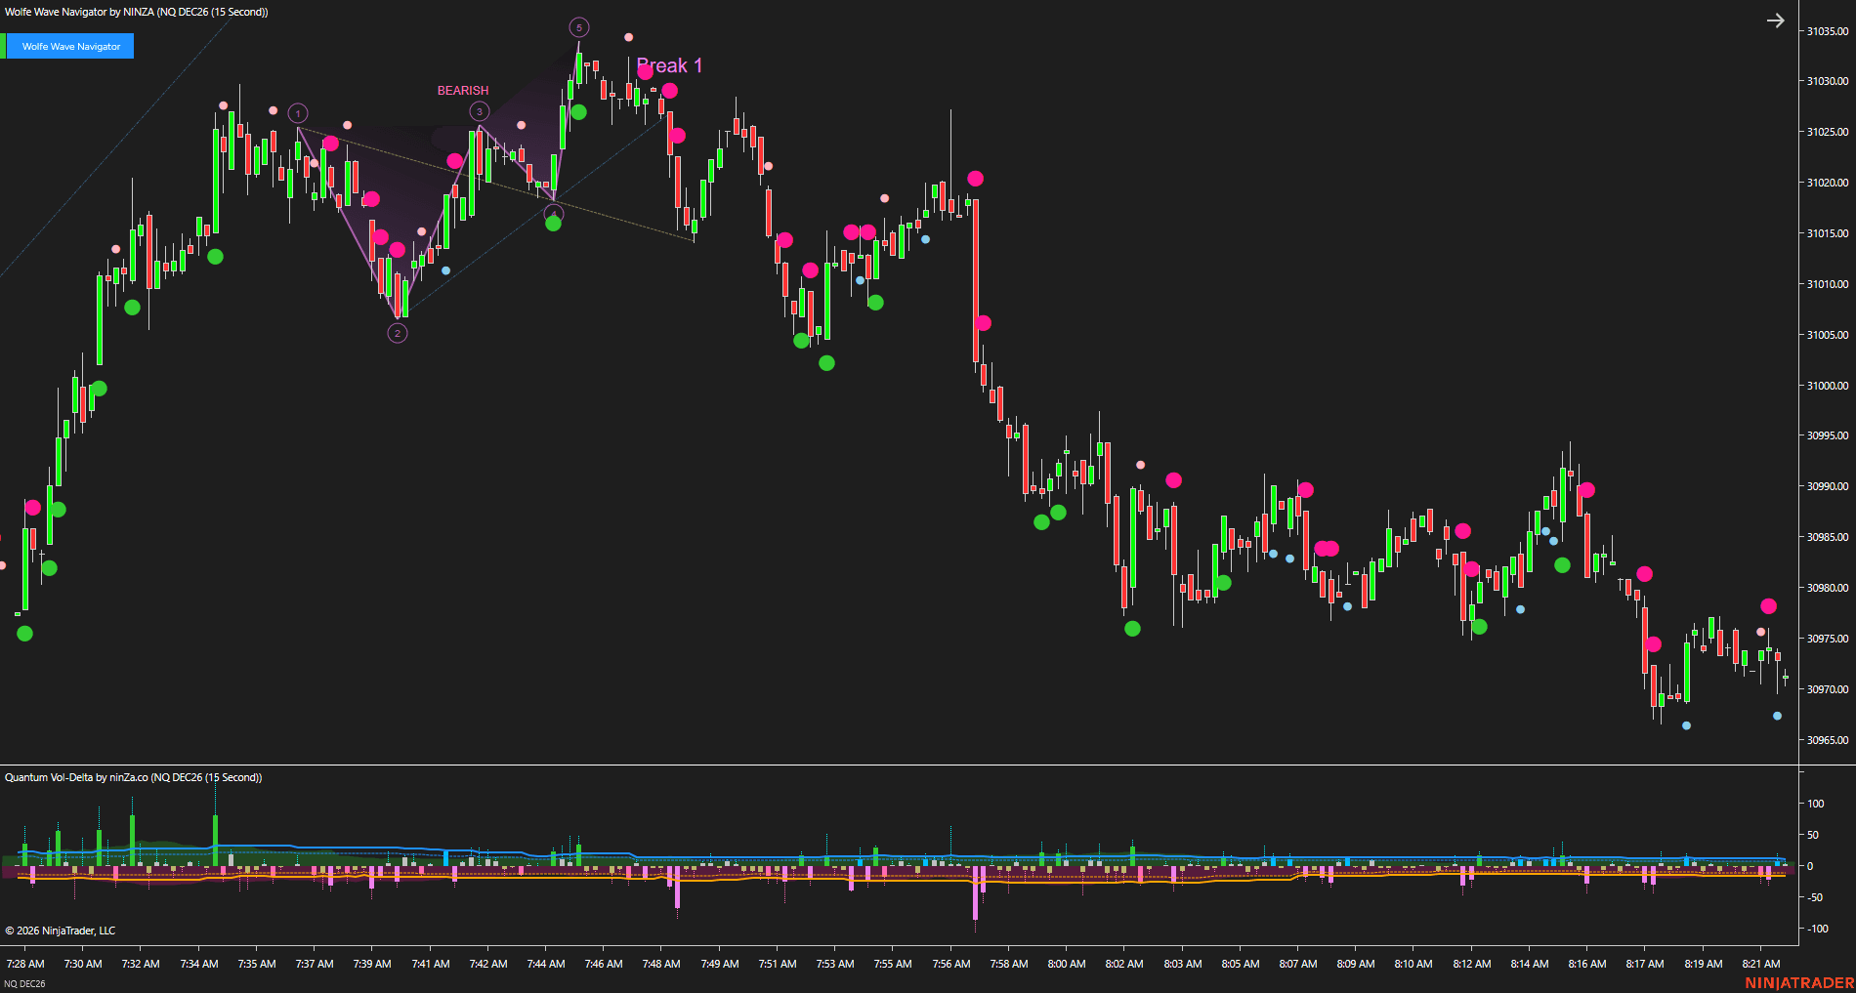Select Wolfe wave point 2 circle marker
This screenshot has width=1856, height=993.
click(x=398, y=333)
